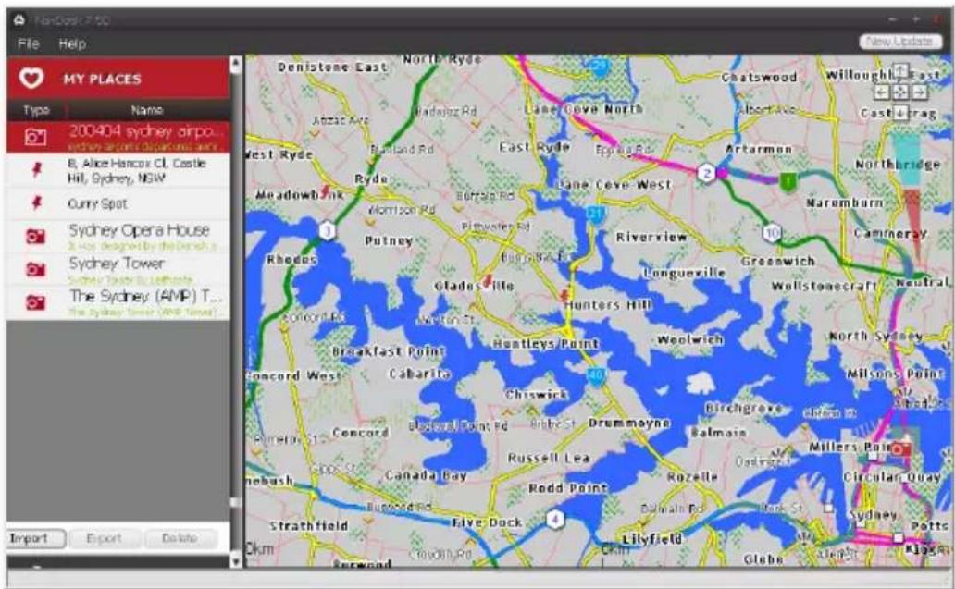Click the Strathfield label on the map
The width and height of the screenshot is (955, 589).
[x=309, y=526]
